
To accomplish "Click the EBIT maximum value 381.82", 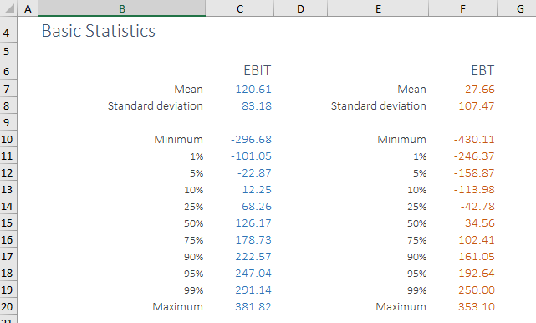I will [253, 307].
